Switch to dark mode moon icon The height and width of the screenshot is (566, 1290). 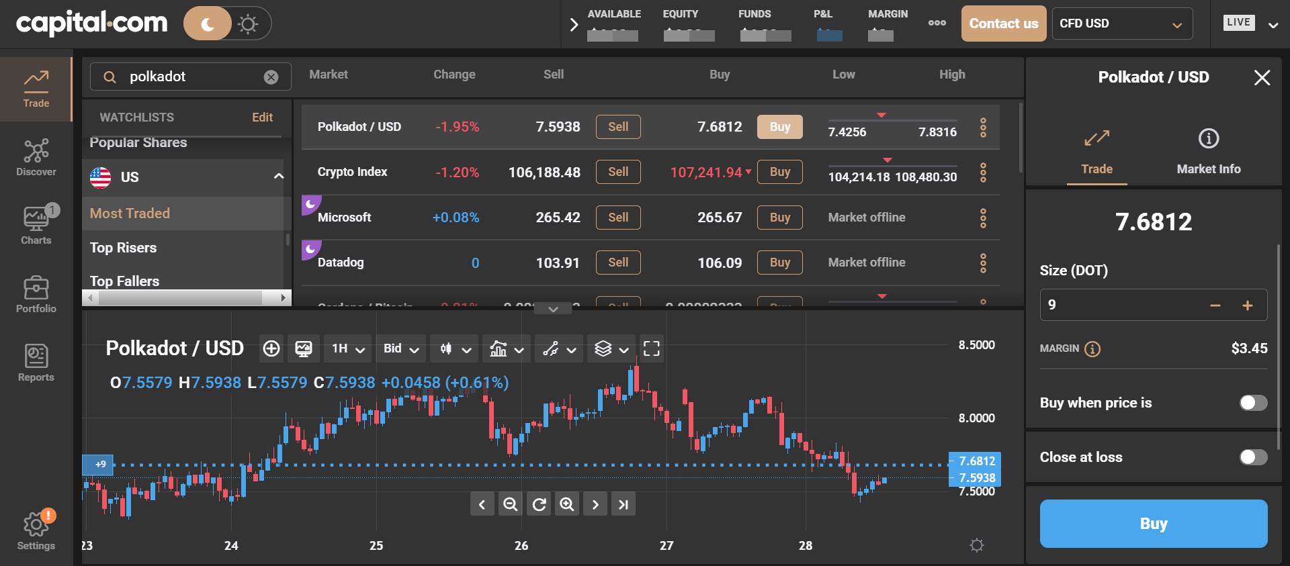pos(208,24)
